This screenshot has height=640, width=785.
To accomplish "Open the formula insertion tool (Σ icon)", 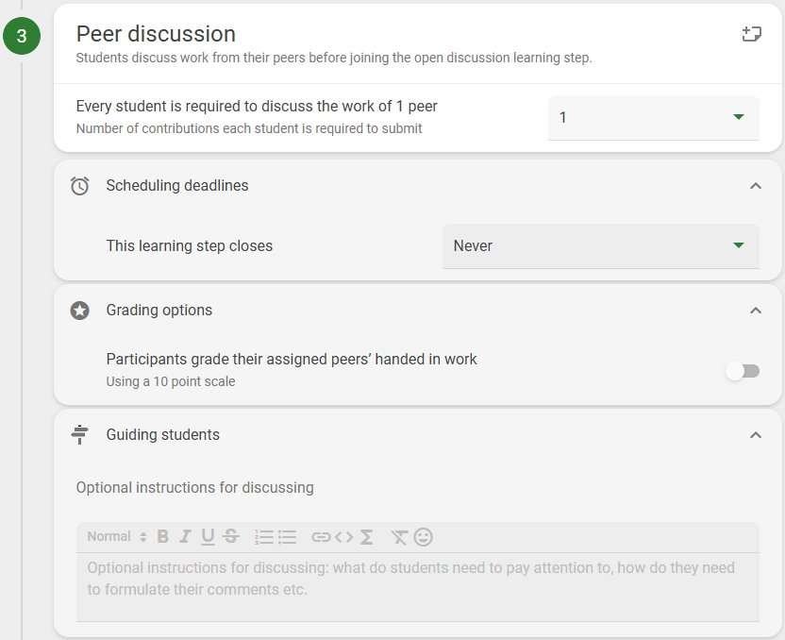I will (366, 536).
